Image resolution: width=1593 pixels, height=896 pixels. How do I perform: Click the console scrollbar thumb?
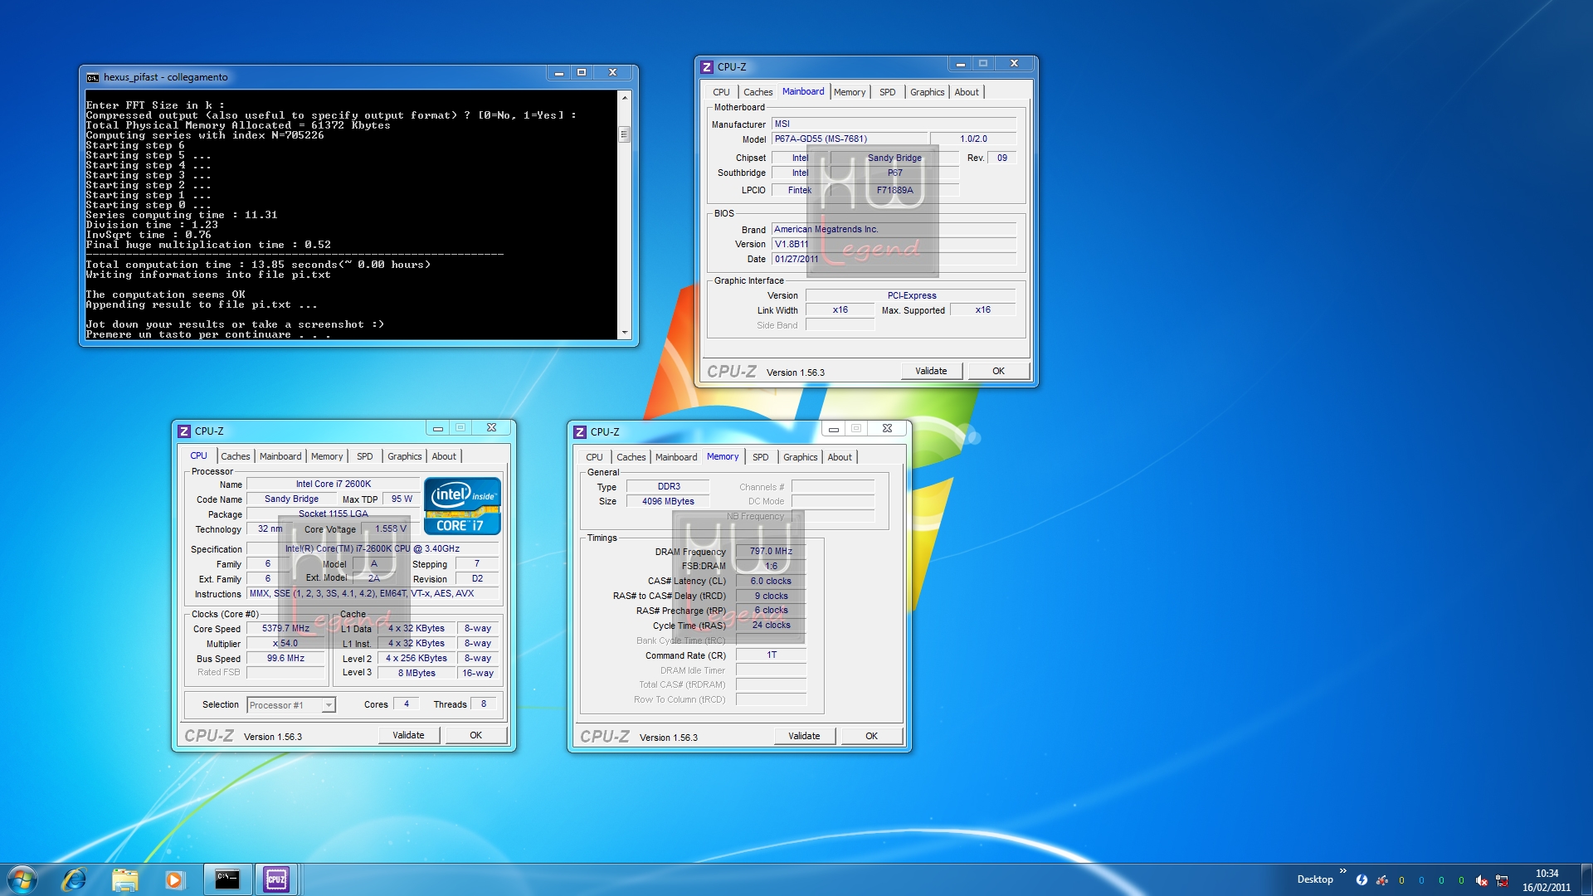coord(625,134)
